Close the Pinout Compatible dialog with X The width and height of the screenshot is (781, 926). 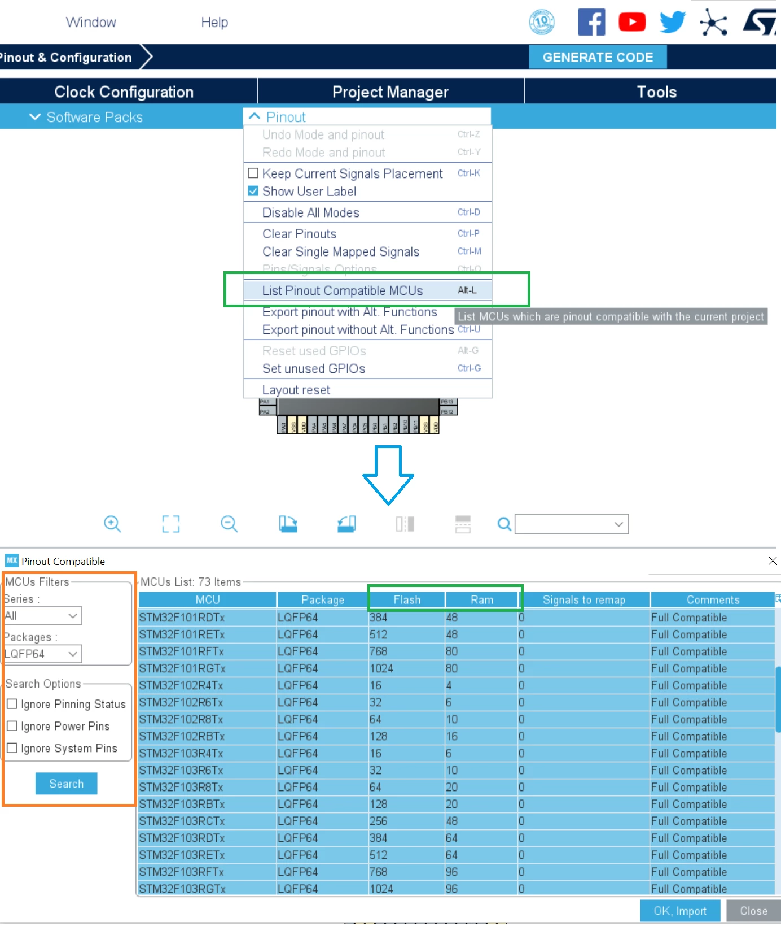click(x=773, y=560)
